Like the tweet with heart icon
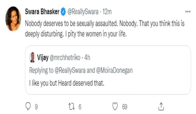Screen dimensions: 196x114 coord(115,106)
